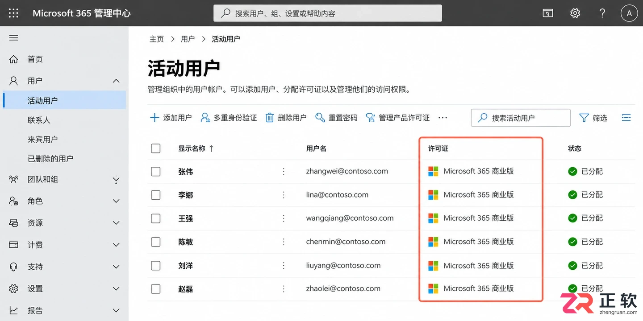
Task: Follow the 用户 breadcrumb link
Action: coord(188,39)
